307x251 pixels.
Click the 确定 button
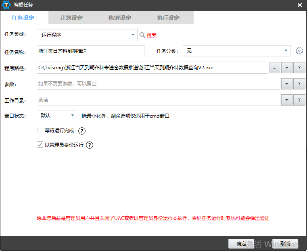[x=241, y=244]
